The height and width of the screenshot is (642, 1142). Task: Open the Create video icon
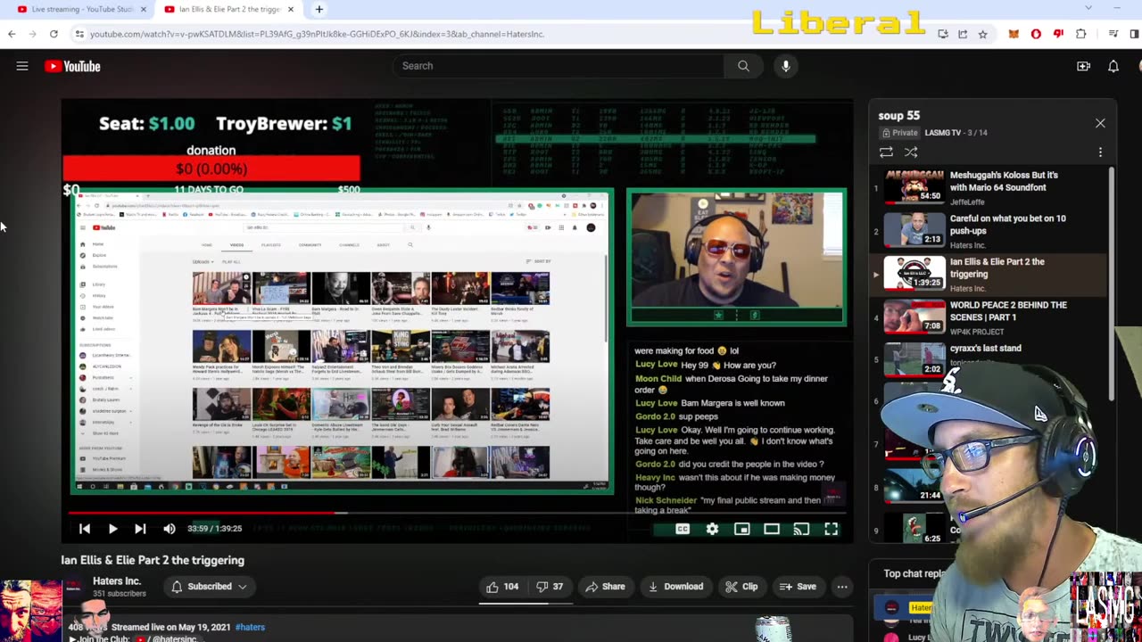(x=1083, y=66)
